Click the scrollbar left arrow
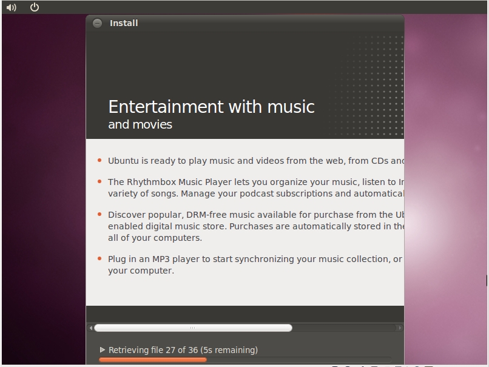The width and height of the screenshot is (489, 367). (x=91, y=328)
